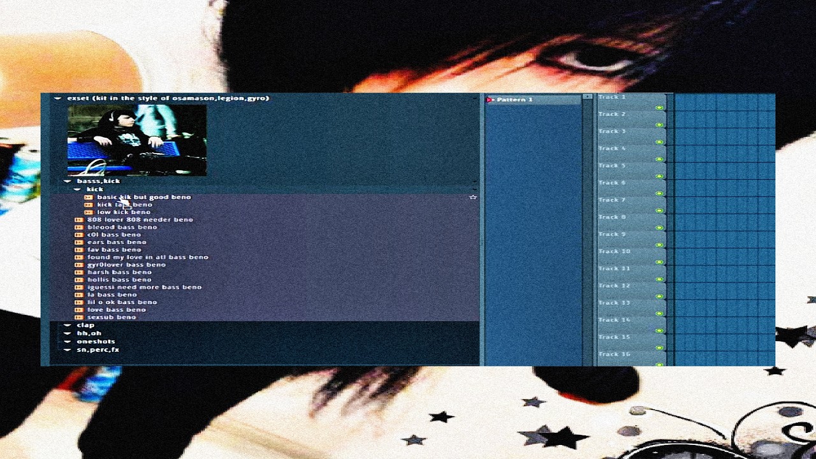Image resolution: width=816 pixels, height=459 pixels.
Task: Favorite the highlighted sample with star icon
Action: pos(473,197)
